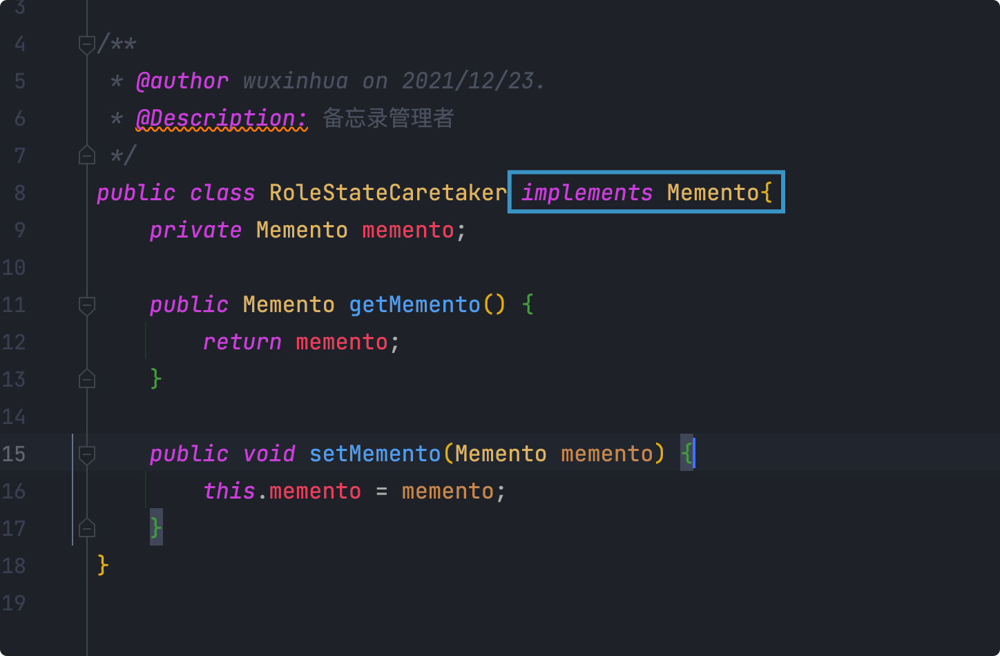1000x656 pixels.
Task: Click the underlined @Description: tag
Action: click(221, 119)
